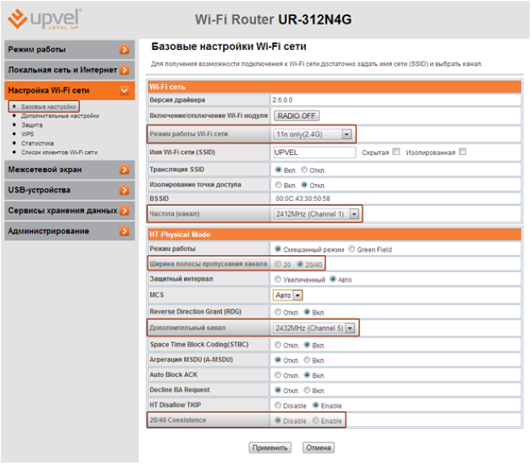Select Disable for HT Disallow TKIP
The height and width of the screenshot is (465, 532).
point(278,405)
